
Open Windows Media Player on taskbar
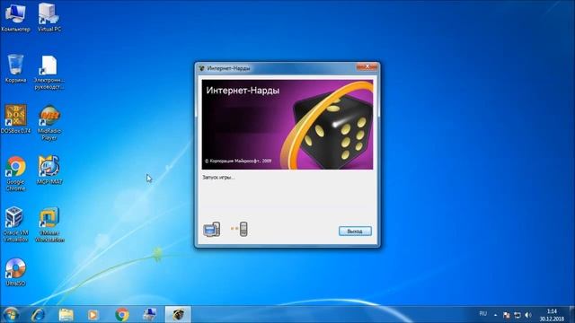[93, 315]
